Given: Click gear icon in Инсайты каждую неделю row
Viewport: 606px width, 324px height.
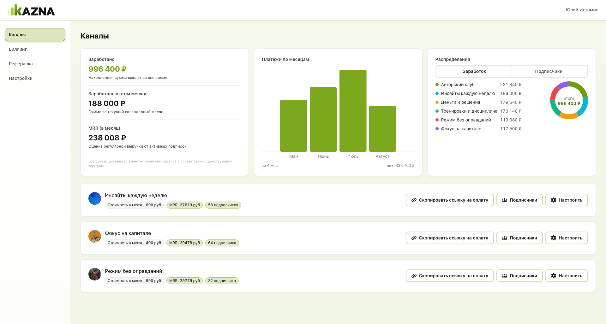Looking at the screenshot, I should [x=554, y=200].
